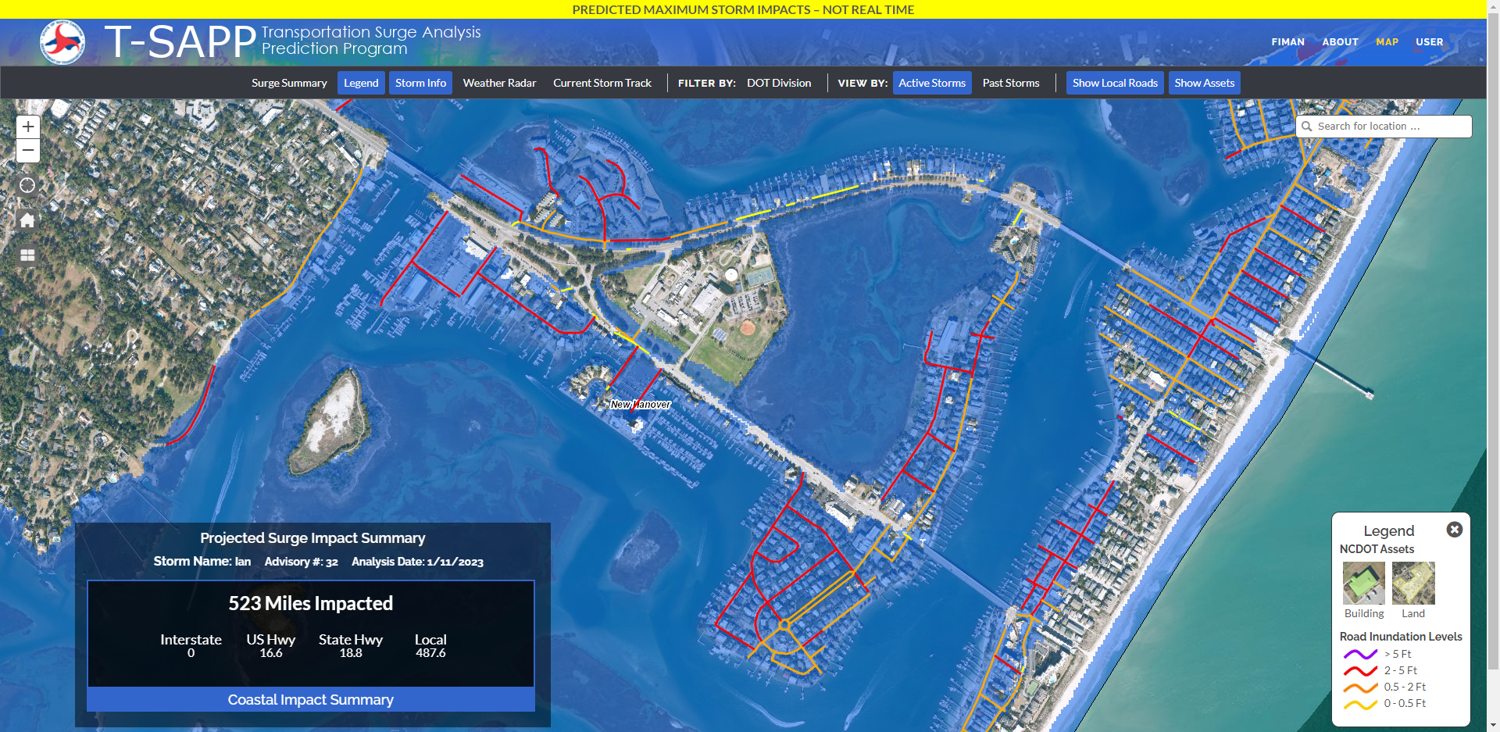Return to home map extent
Screen dimensions: 1500x732
[x=27, y=220]
